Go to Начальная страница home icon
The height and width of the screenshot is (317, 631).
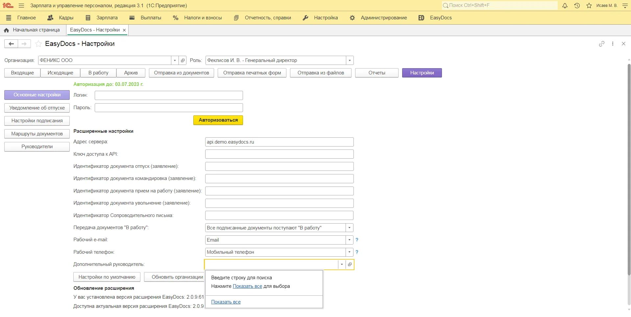click(6, 30)
